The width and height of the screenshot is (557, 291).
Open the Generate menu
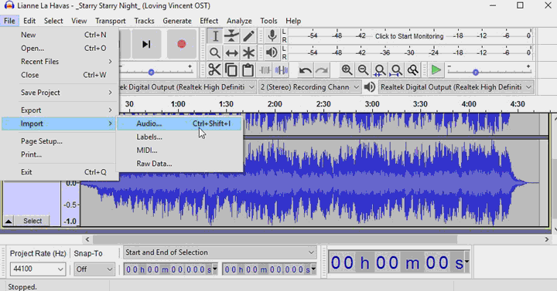(x=177, y=21)
